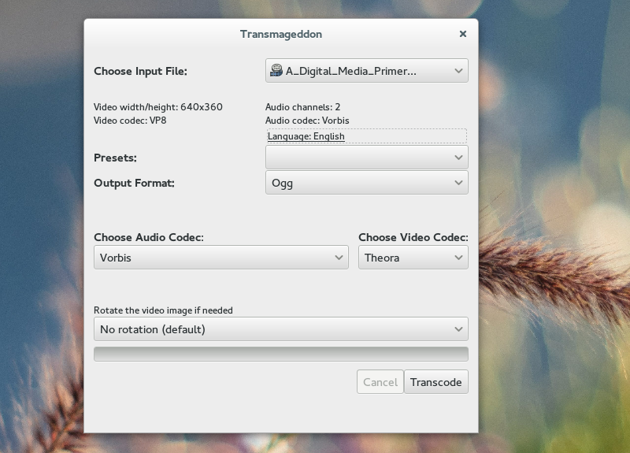Screen dimensions: 630x453
Task: Click the Presets: label
Action: pyautogui.click(x=115, y=158)
